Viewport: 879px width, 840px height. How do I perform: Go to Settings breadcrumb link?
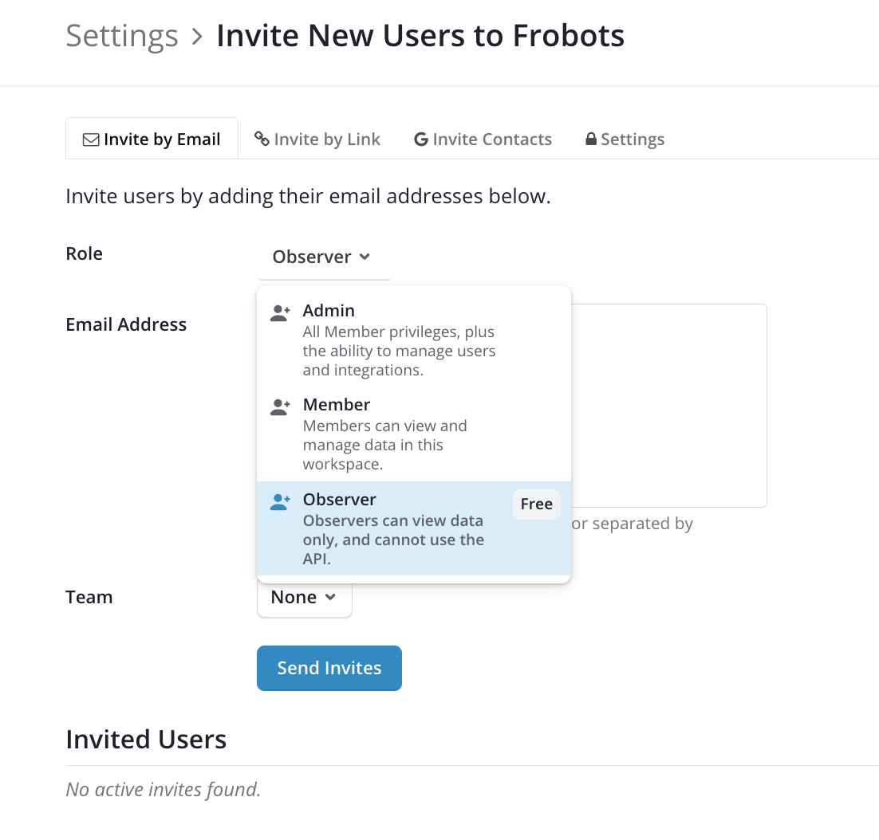(122, 36)
